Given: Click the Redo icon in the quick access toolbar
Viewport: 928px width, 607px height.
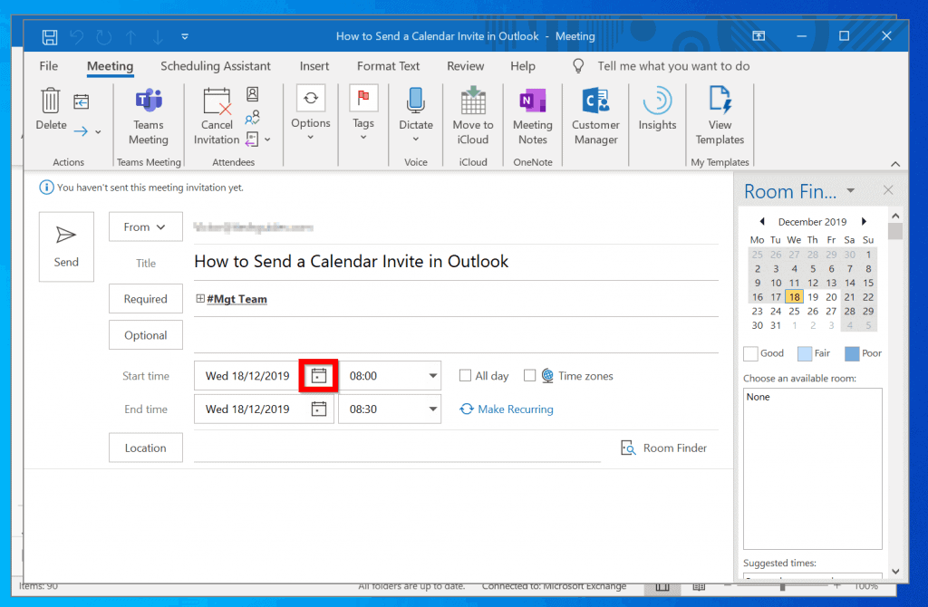Looking at the screenshot, I should (104, 36).
